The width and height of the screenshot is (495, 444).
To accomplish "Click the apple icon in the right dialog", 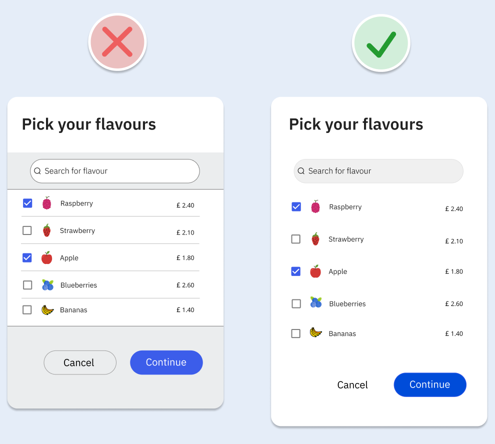I will click(315, 271).
